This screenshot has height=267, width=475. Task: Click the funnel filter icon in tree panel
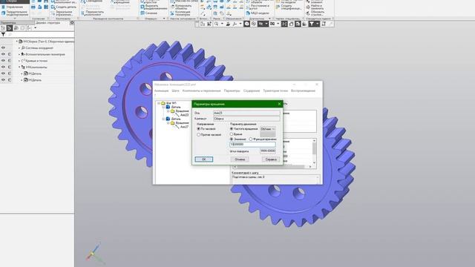click(x=3, y=35)
